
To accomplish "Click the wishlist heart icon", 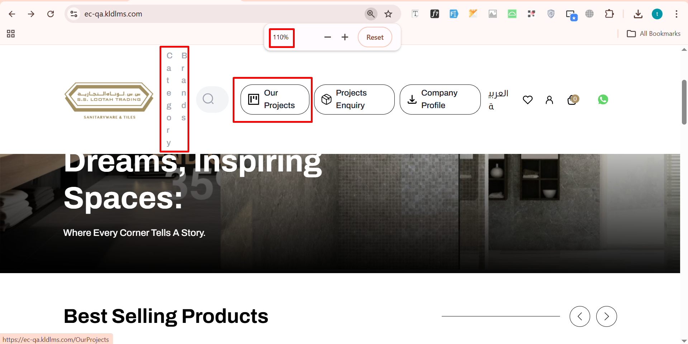I will click(x=527, y=100).
